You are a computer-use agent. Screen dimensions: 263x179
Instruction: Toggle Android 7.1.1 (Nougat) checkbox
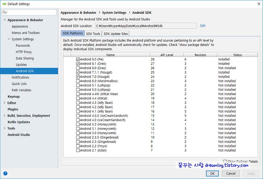(78, 72)
